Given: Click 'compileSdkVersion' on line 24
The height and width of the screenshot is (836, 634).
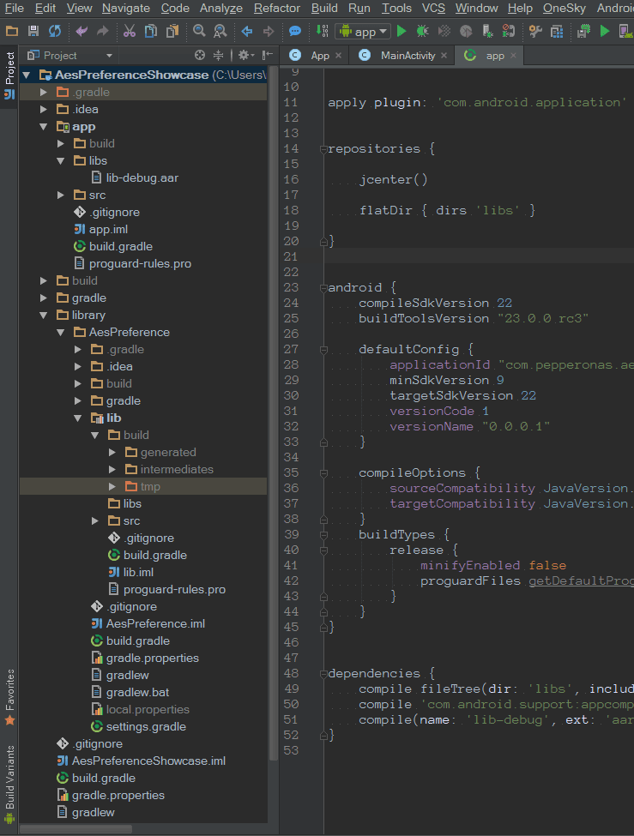Looking at the screenshot, I should pyautogui.click(x=424, y=304).
